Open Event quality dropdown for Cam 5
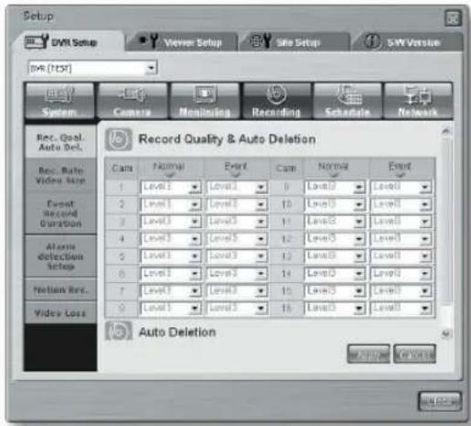Screen dimensions: 471x426 click(x=237, y=257)
